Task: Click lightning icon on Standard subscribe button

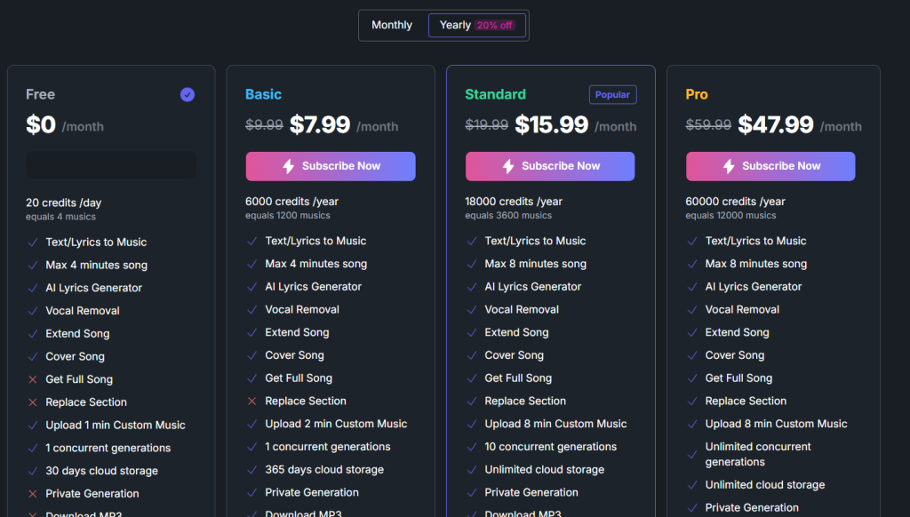Action: tap(508, 166)
